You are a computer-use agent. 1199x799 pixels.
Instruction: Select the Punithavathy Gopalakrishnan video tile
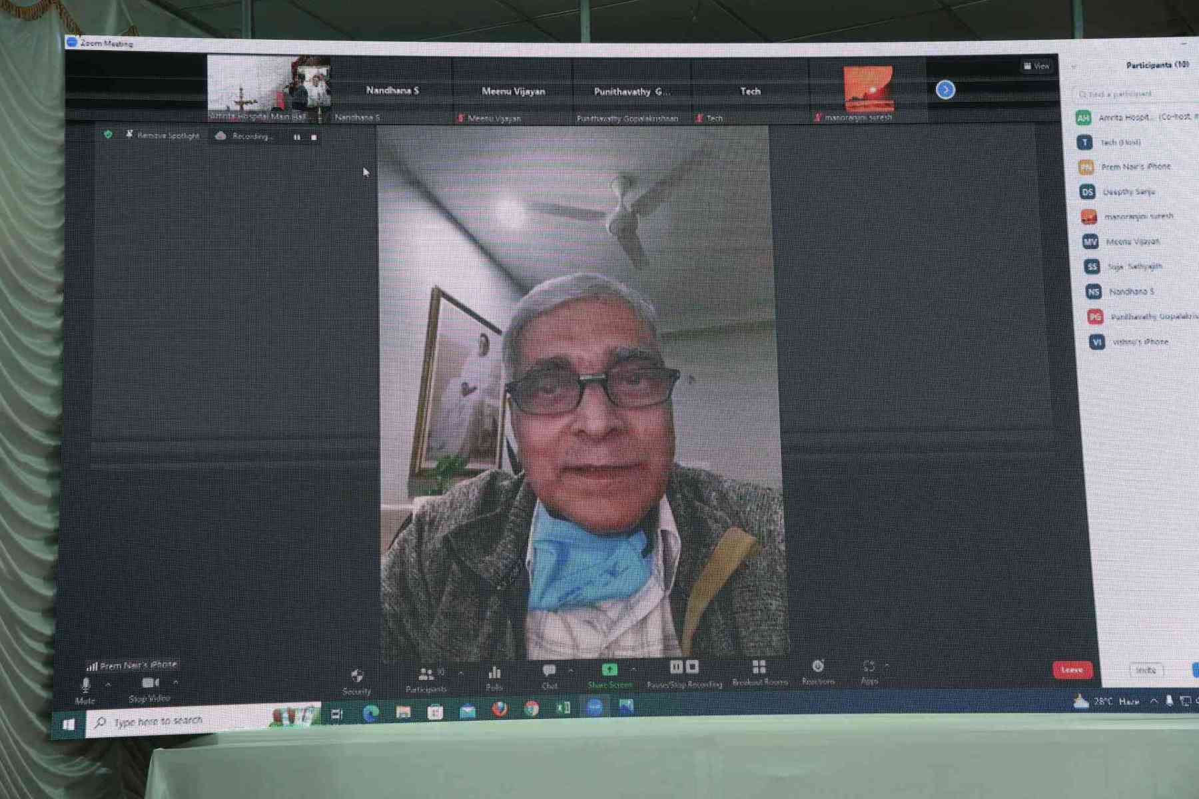click(x=631, y=92)
